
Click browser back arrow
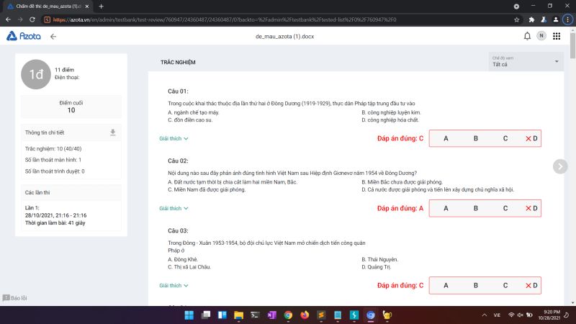[8, 20]
